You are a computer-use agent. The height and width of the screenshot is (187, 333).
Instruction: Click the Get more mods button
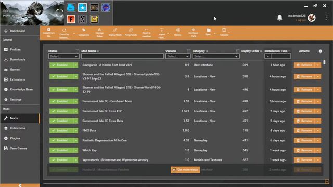click(185, 170)
